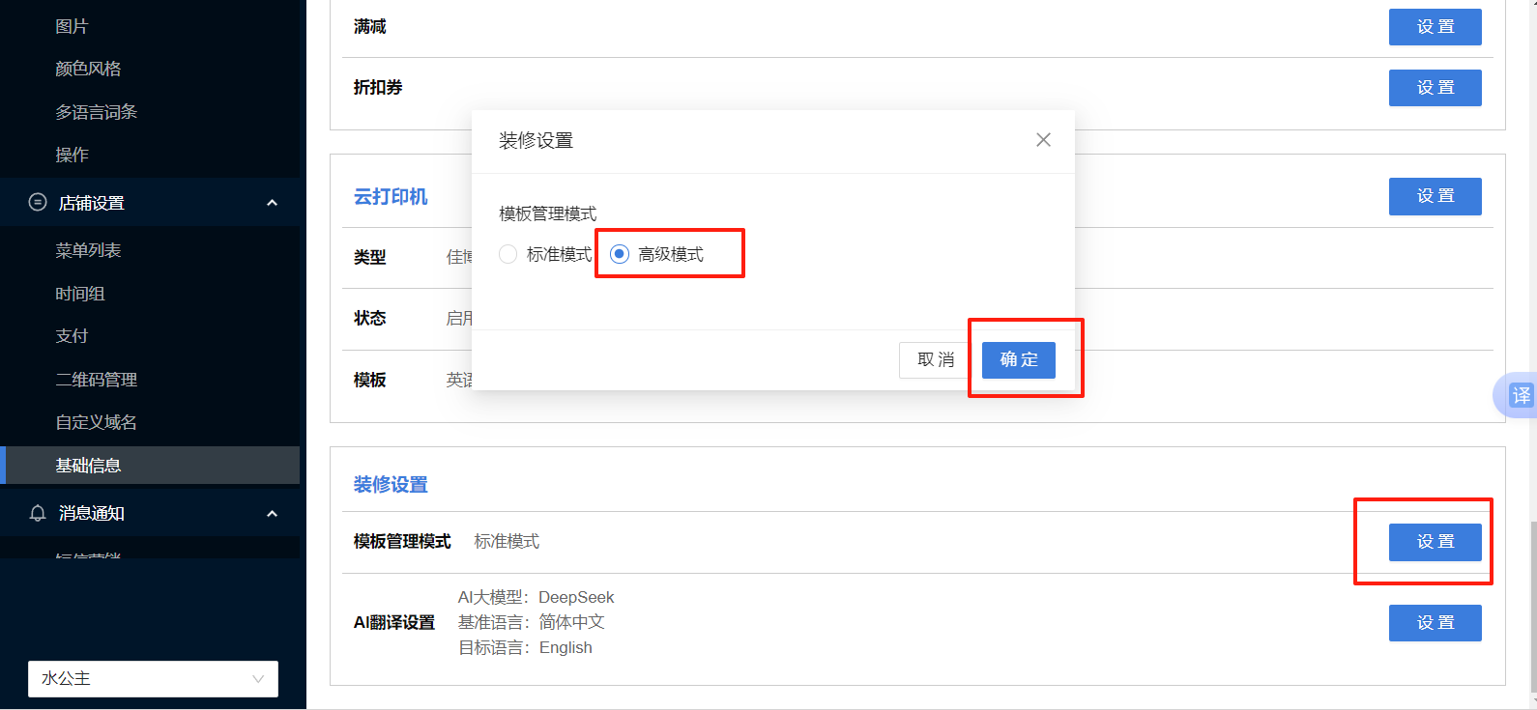This screenshot has height=710, width=1537.
Task: Click 设置 button for AI翻译设置
Action: point(1435,623)
